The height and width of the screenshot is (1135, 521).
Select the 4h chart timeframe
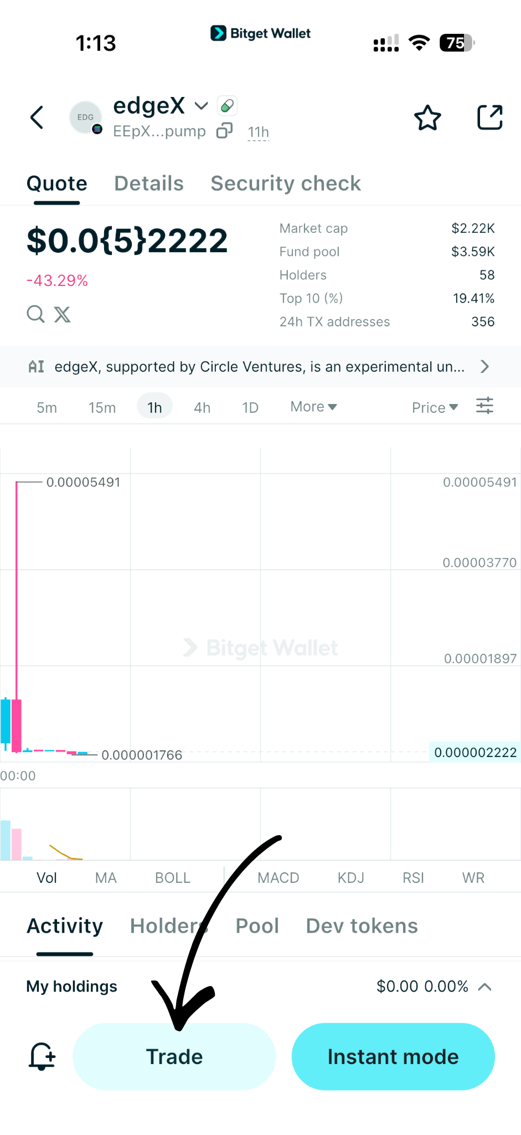202,407
